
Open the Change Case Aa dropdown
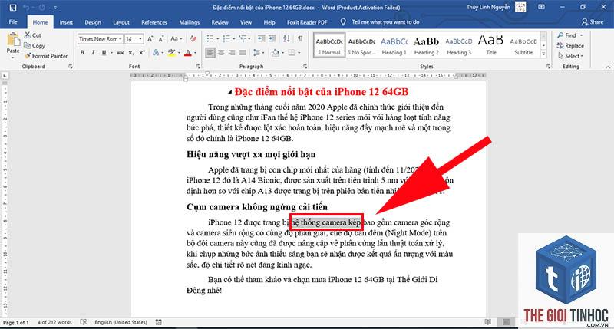click(x=176, y=39)
